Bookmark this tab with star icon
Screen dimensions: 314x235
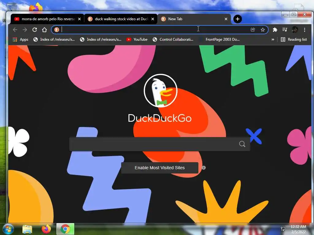coord(263,30)
